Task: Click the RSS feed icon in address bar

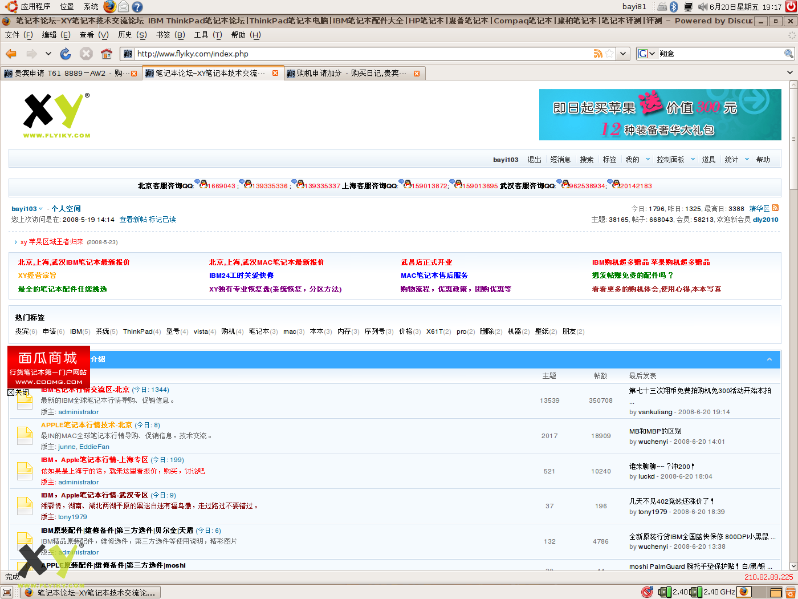Action: 598,54
